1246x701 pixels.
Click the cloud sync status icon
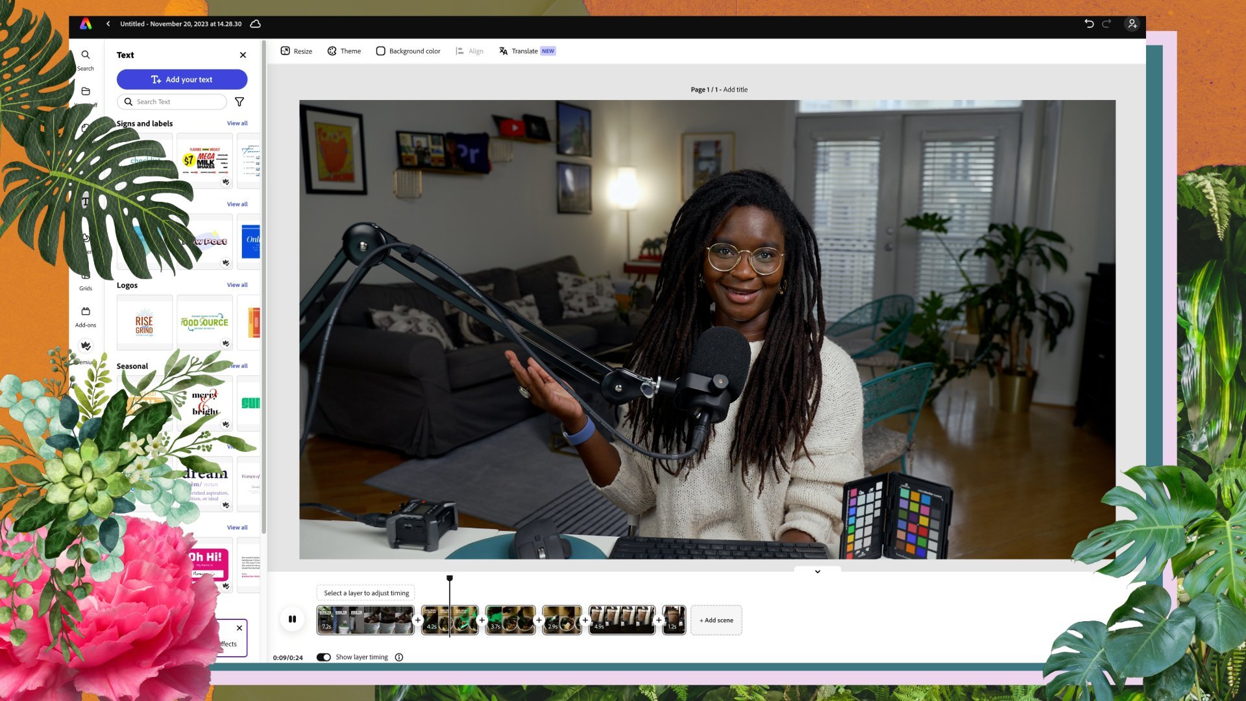256,24
